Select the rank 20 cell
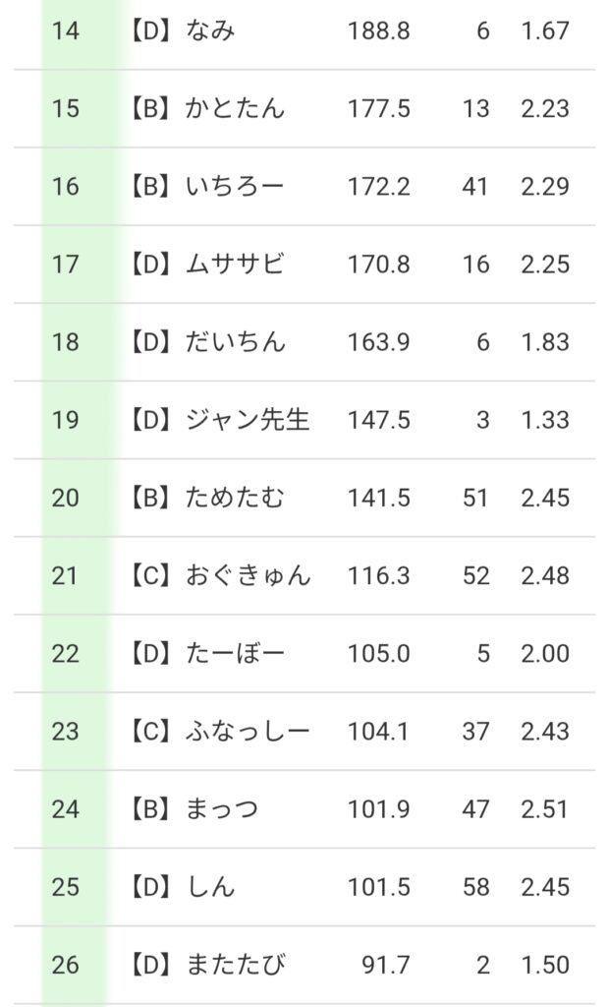The height and width of the screenshot is (1007, 609). tap(66, 498)
